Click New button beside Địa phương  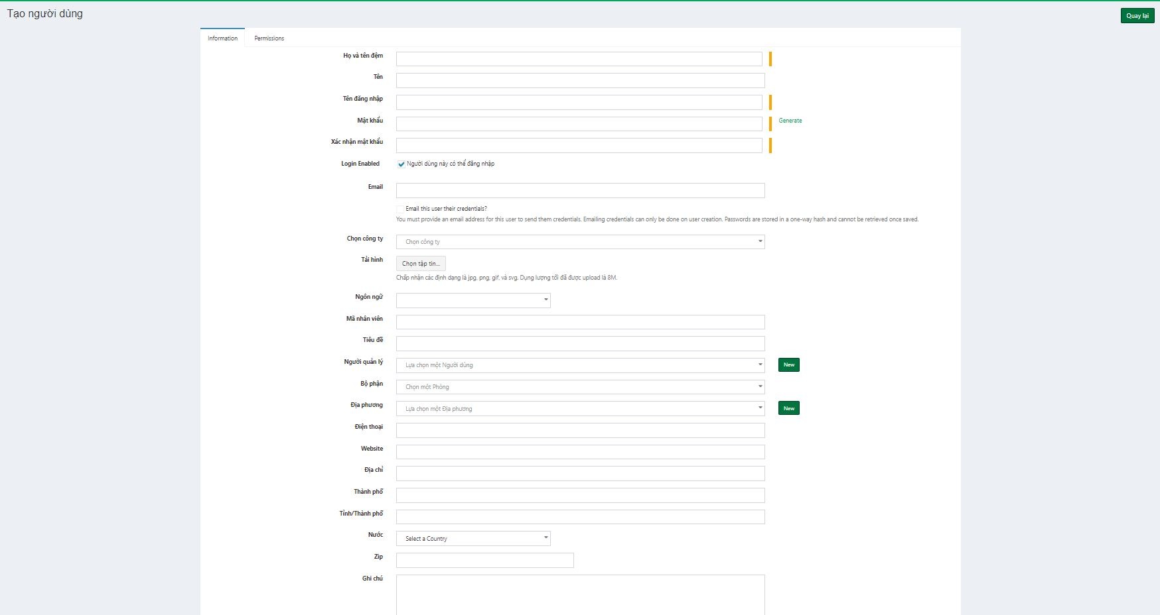coord(788,409)
